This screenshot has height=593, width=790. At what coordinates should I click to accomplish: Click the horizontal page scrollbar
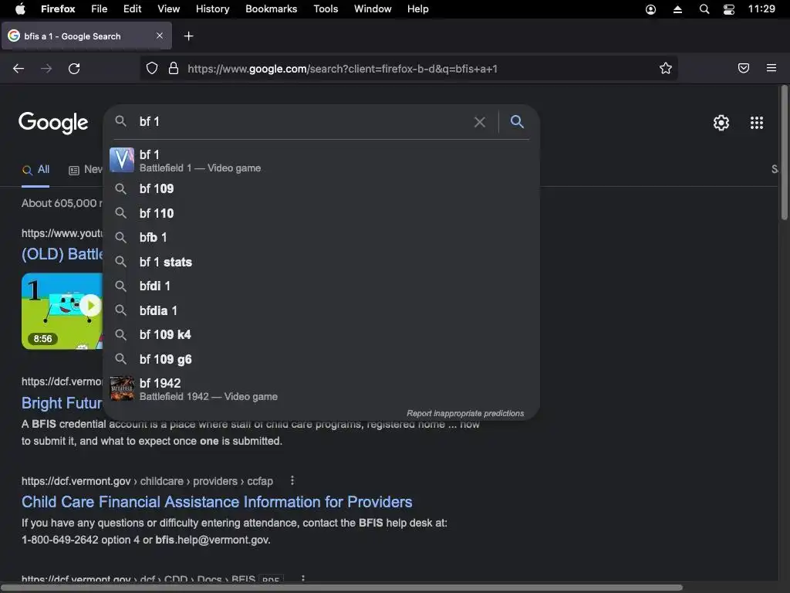[342, 588]
